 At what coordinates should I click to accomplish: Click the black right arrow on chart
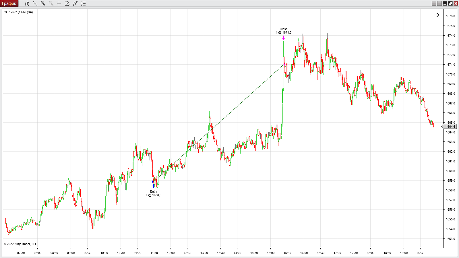(x=436, y=15)
